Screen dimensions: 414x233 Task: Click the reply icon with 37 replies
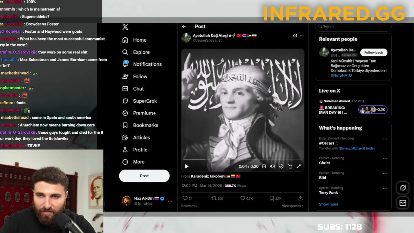[187, 198]
